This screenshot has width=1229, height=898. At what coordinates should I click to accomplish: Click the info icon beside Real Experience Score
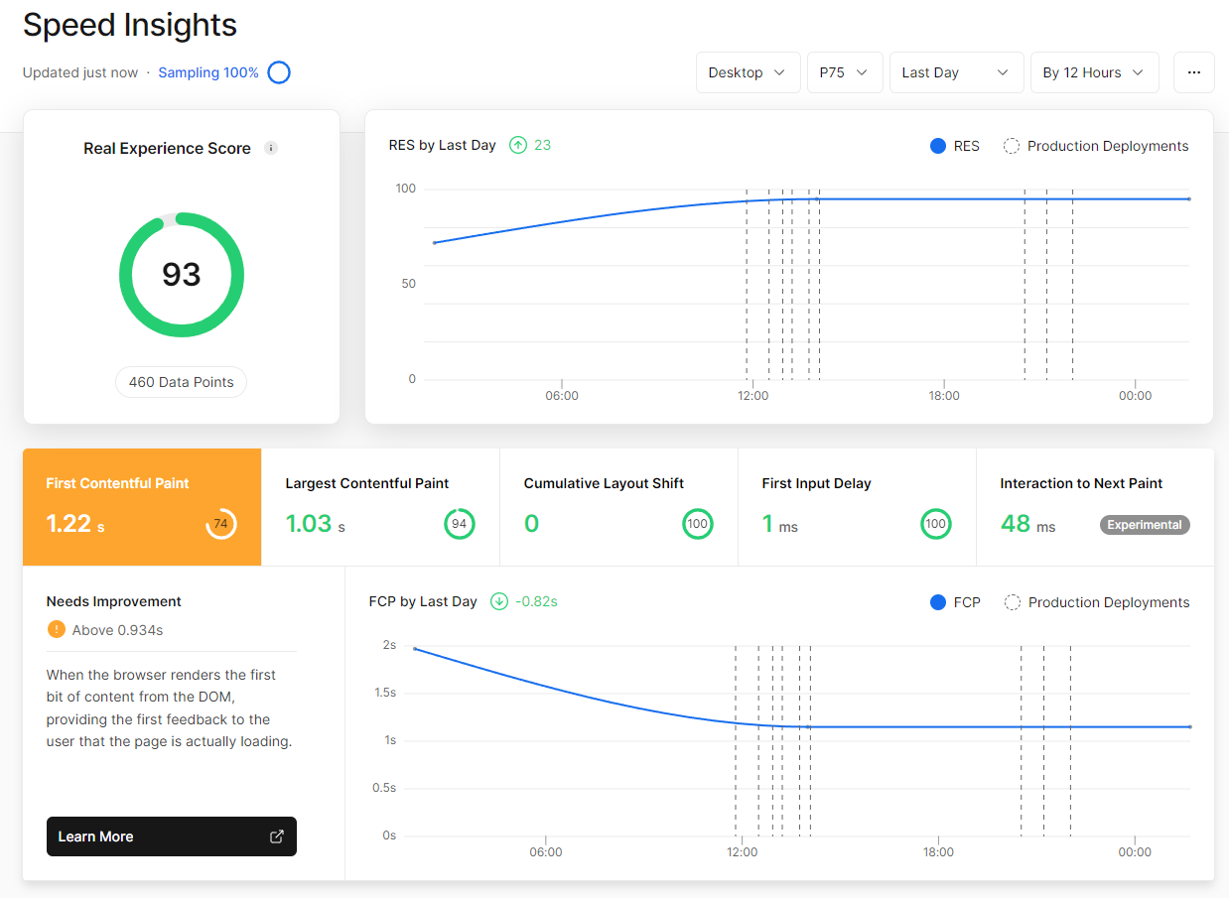(x=270, y=148)
